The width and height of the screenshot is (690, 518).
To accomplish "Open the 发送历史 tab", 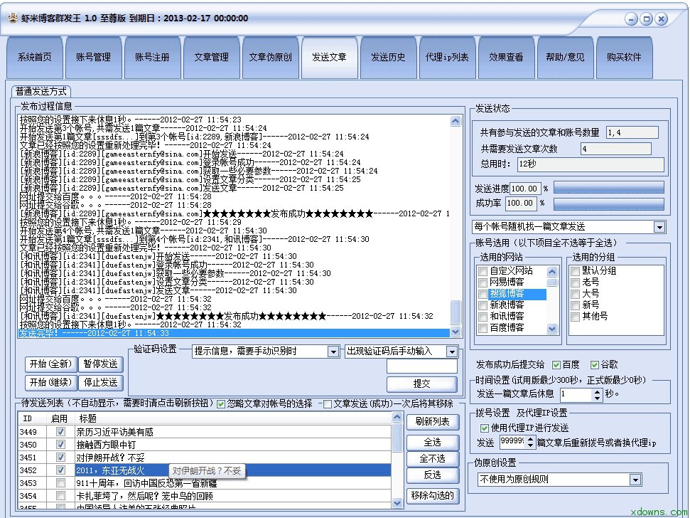I will pyautogui.click(x=388, y=57).
